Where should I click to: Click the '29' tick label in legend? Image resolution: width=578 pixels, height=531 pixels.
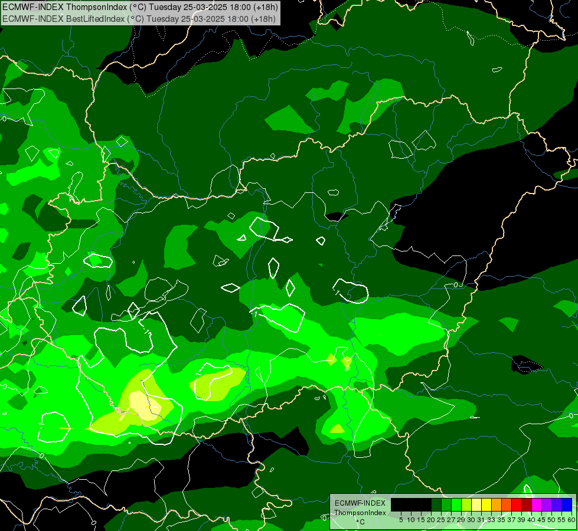click(x=462, y=520)
